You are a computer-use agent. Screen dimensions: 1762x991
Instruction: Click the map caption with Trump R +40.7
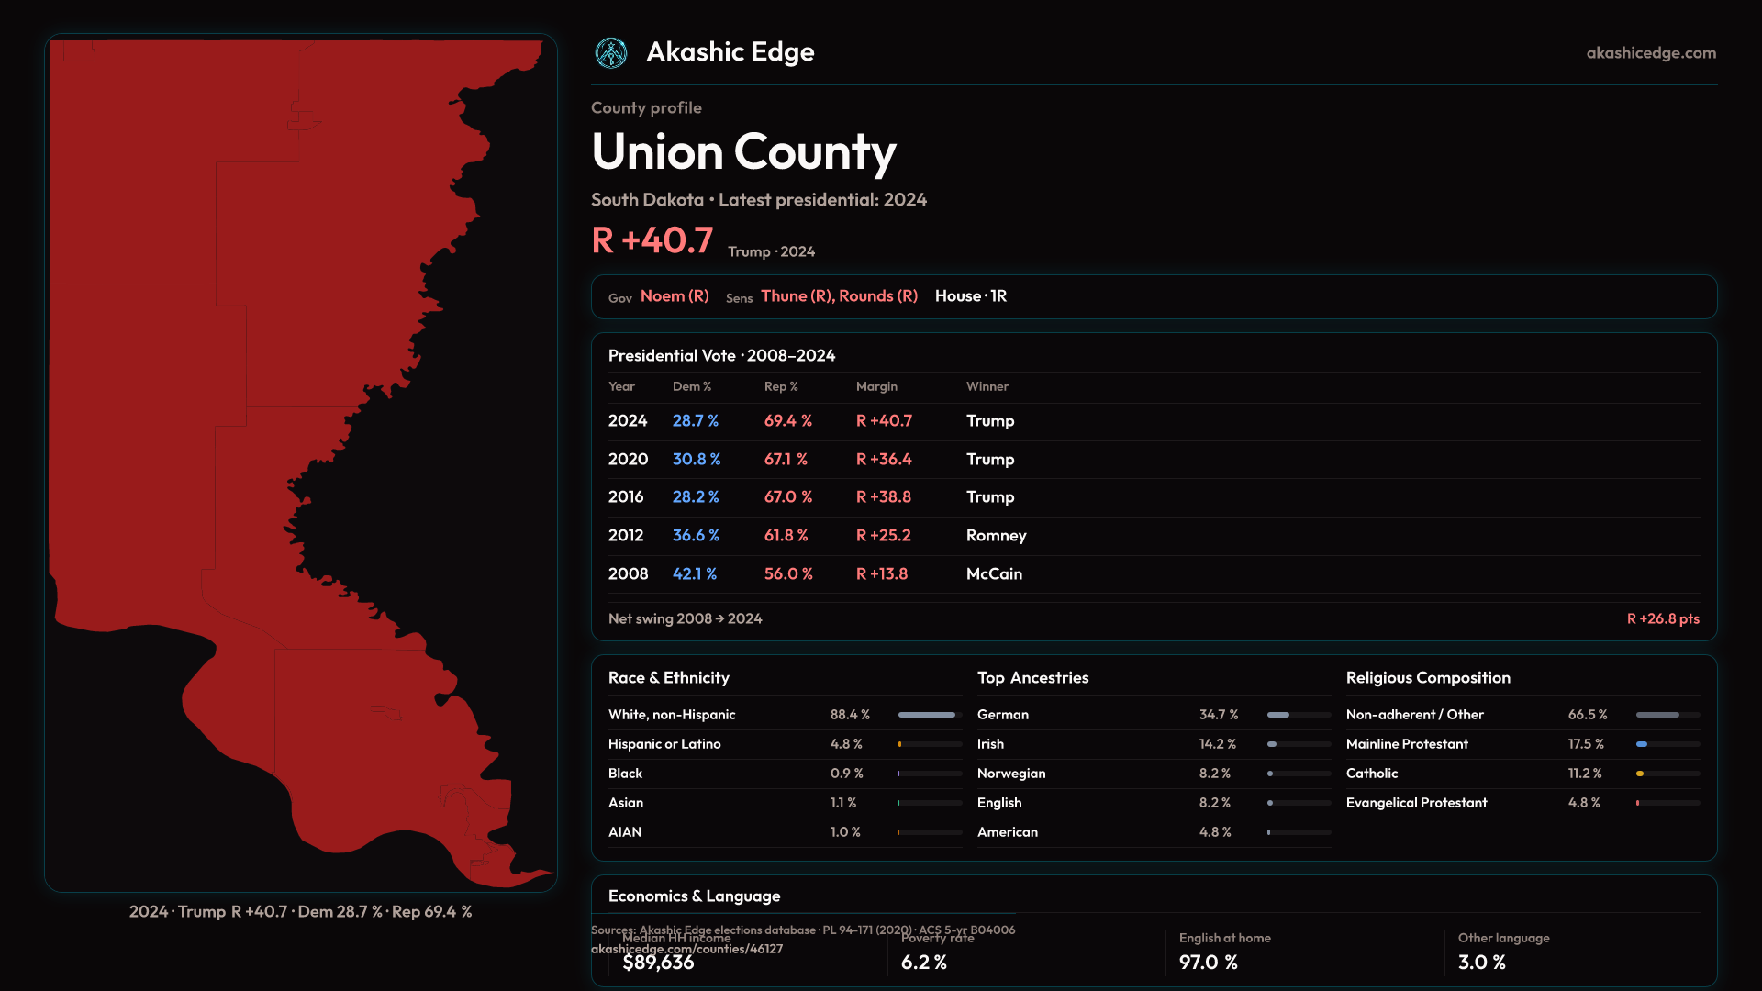(x=300, y=912)
